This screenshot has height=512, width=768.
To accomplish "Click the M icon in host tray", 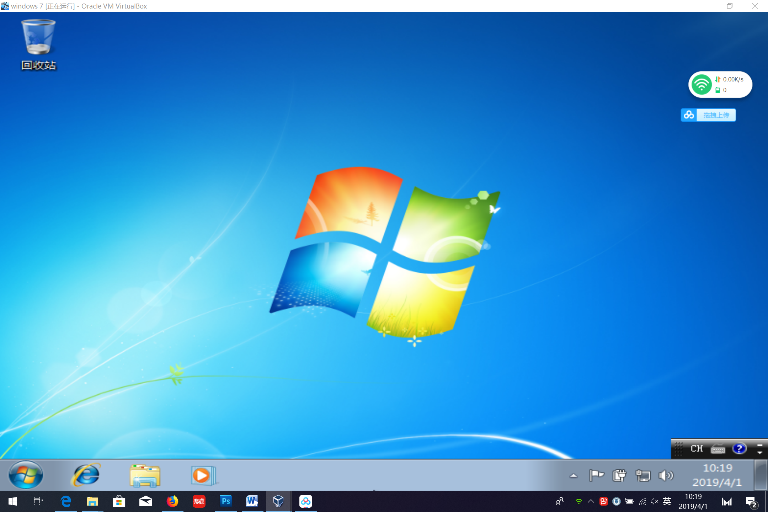I will point(727,502).
